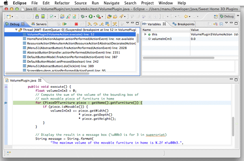Click the Debug bug toolbar icon
This screenshot has height=161, width=244.
tap(83, 17)
